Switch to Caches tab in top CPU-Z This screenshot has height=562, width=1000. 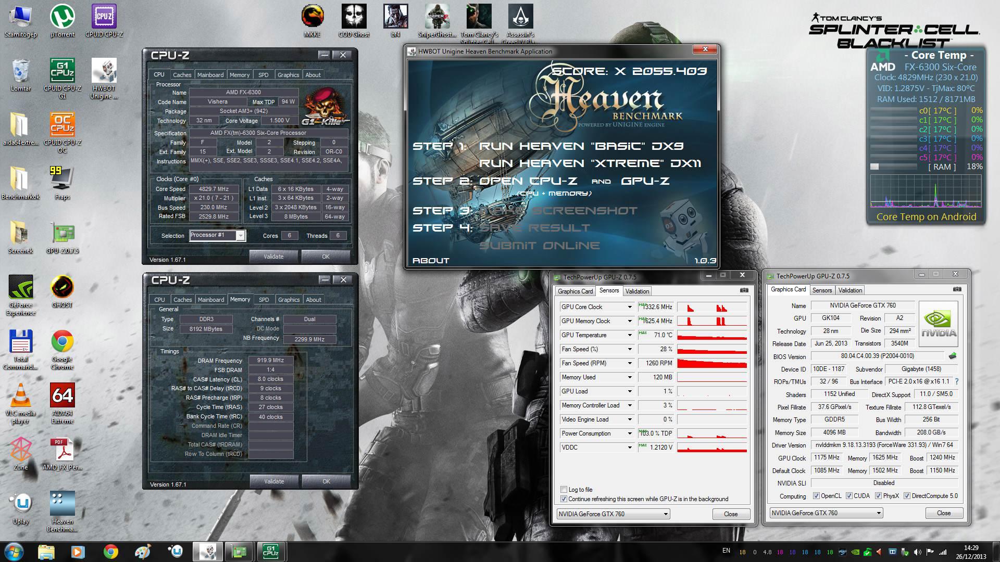tap(182, 75)
